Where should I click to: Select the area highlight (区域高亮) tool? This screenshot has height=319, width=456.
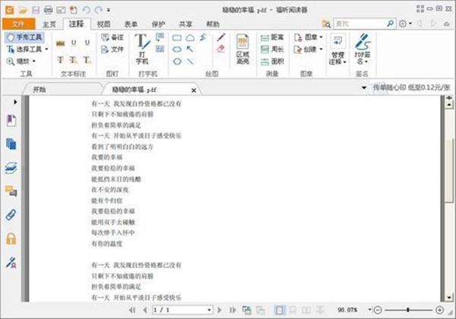(243, 49)
